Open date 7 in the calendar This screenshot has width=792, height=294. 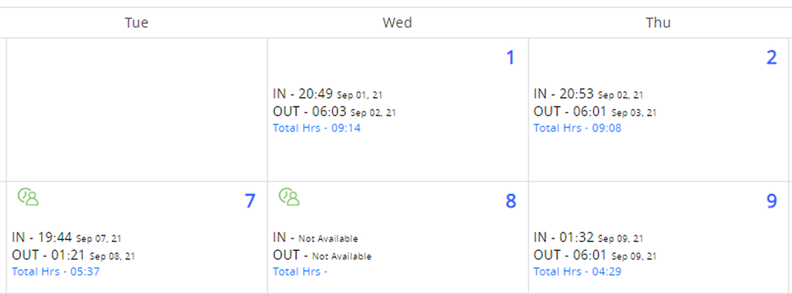[250, 201]
